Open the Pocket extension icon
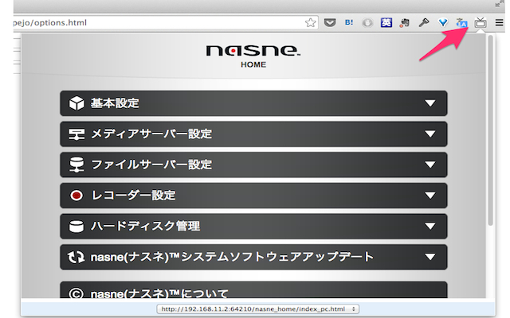The height and width of the screenshot is (318, 510). [330, 23]
